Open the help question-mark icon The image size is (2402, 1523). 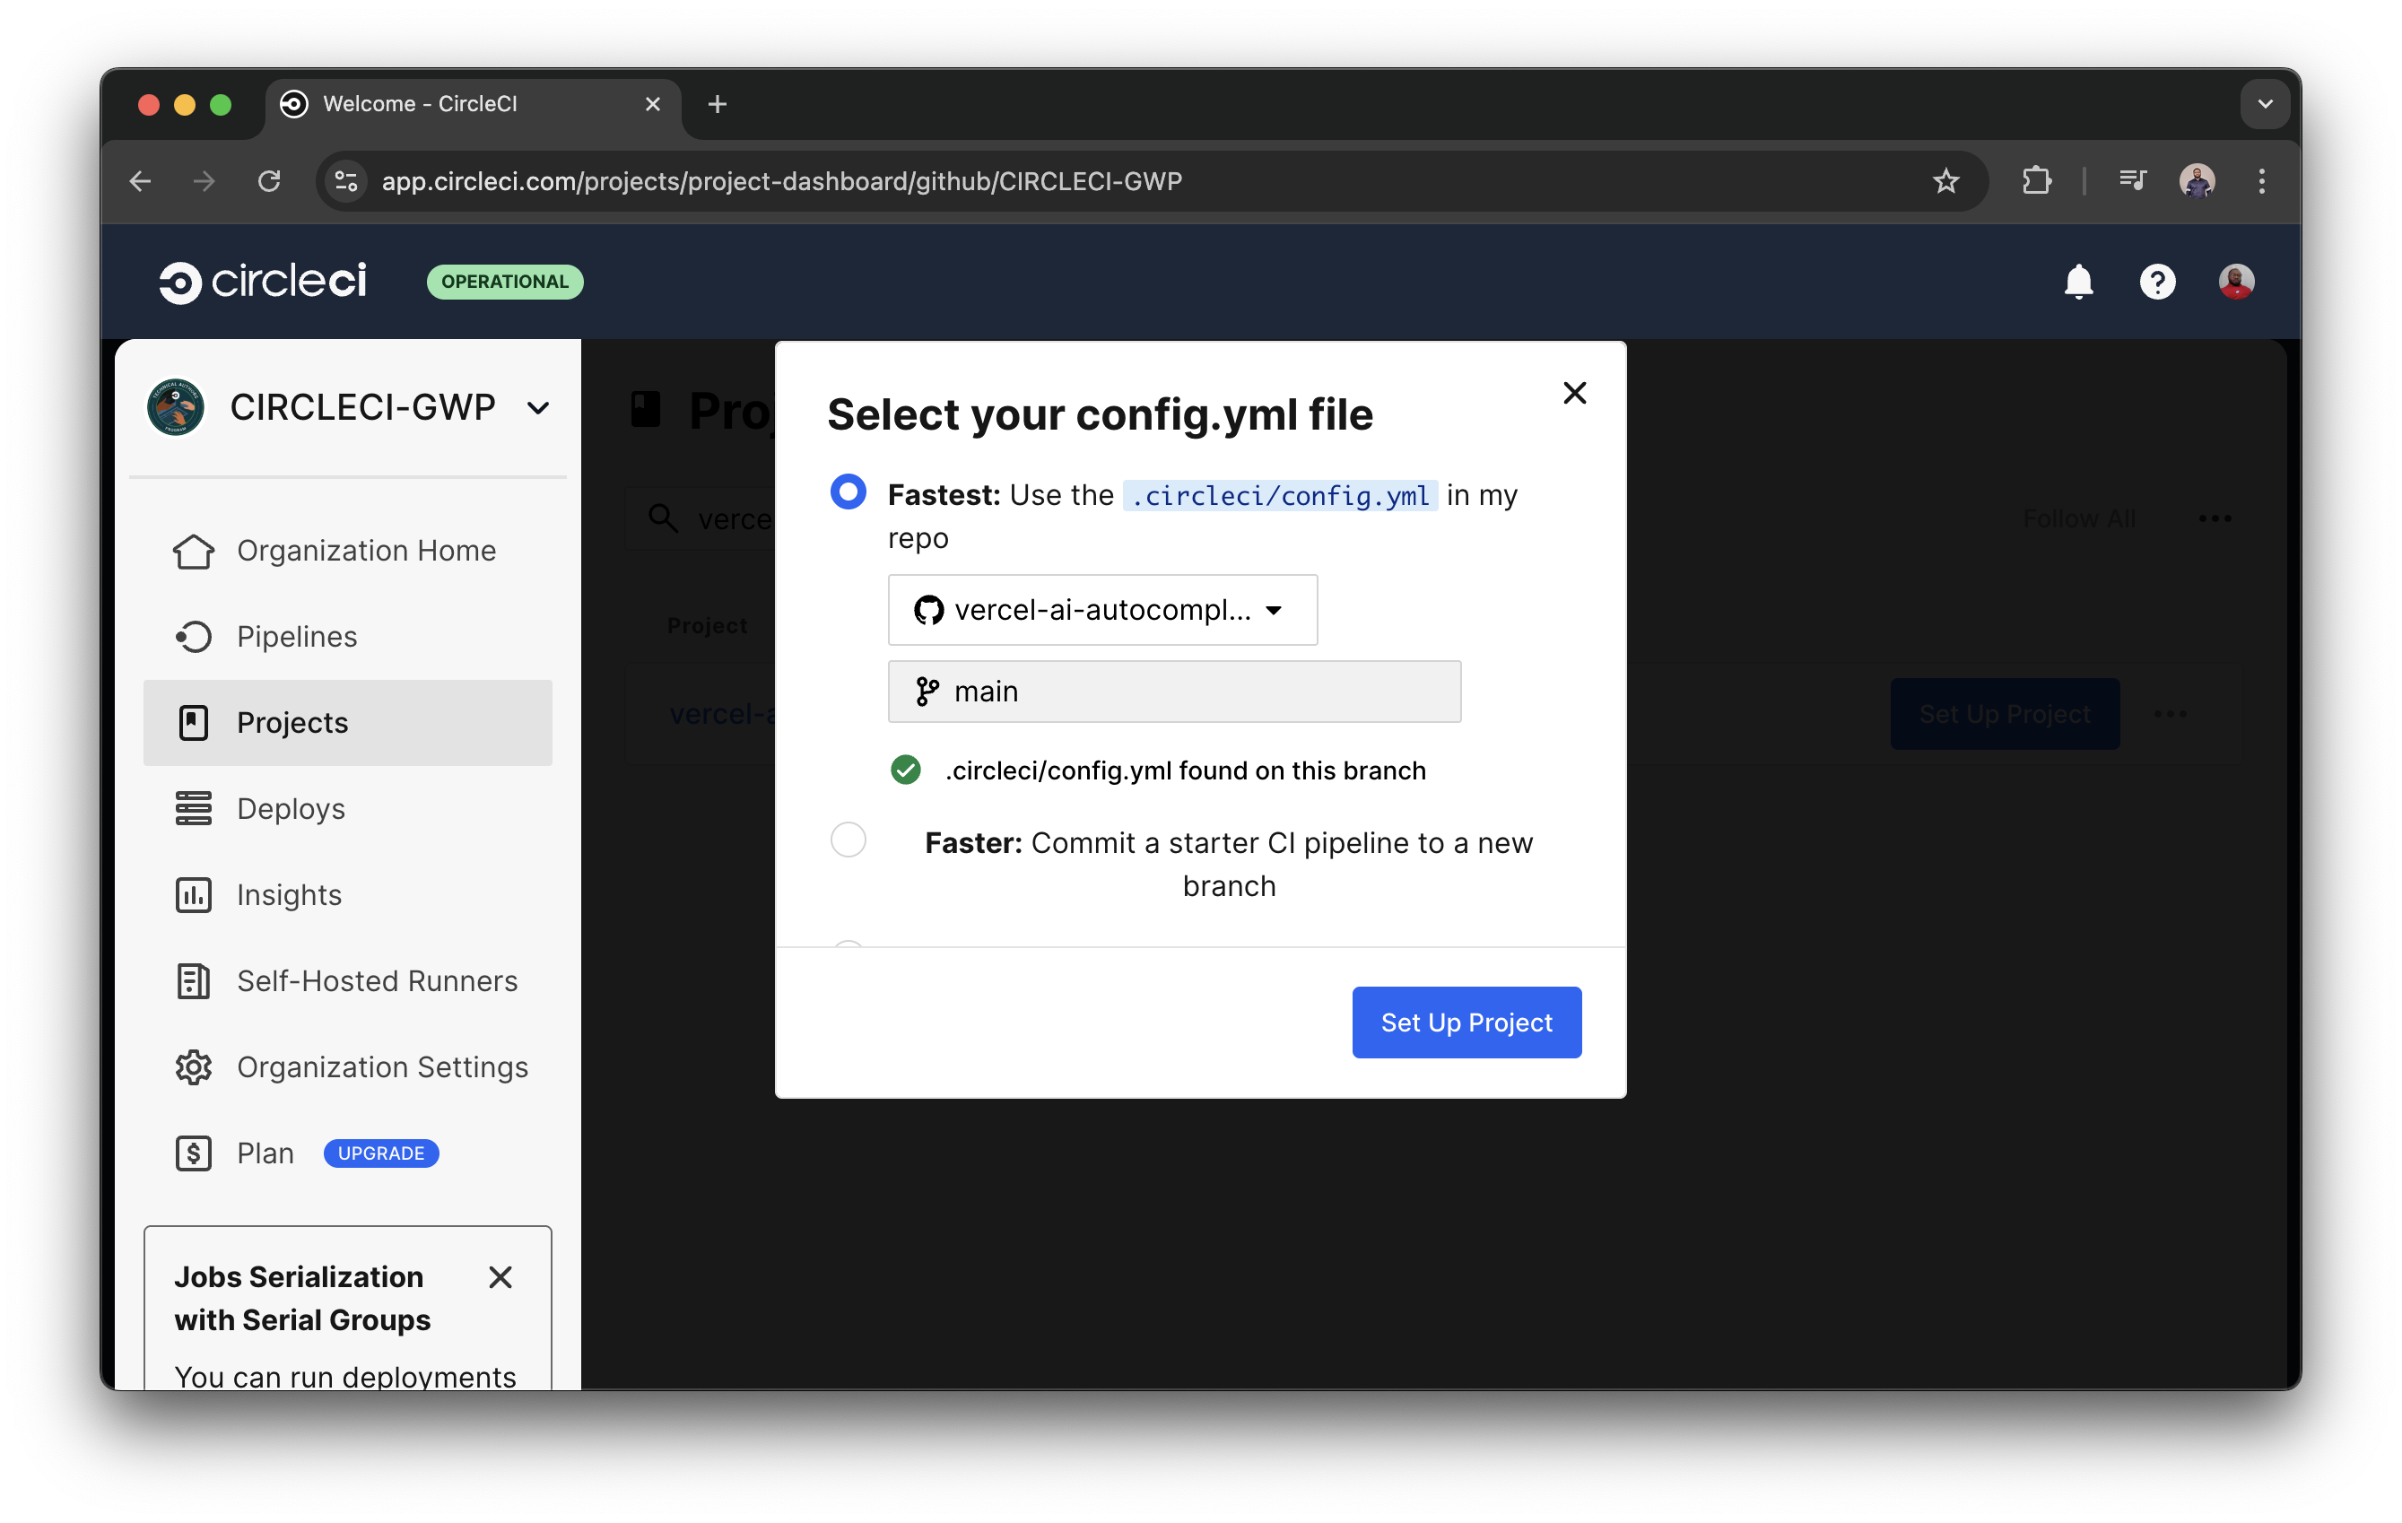click(2158, 283)
